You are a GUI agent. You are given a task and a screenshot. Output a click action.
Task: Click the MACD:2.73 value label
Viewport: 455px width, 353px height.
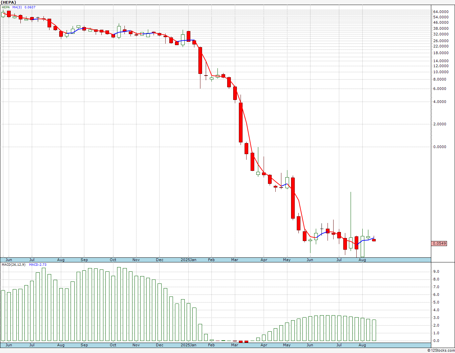coord(38,264)
